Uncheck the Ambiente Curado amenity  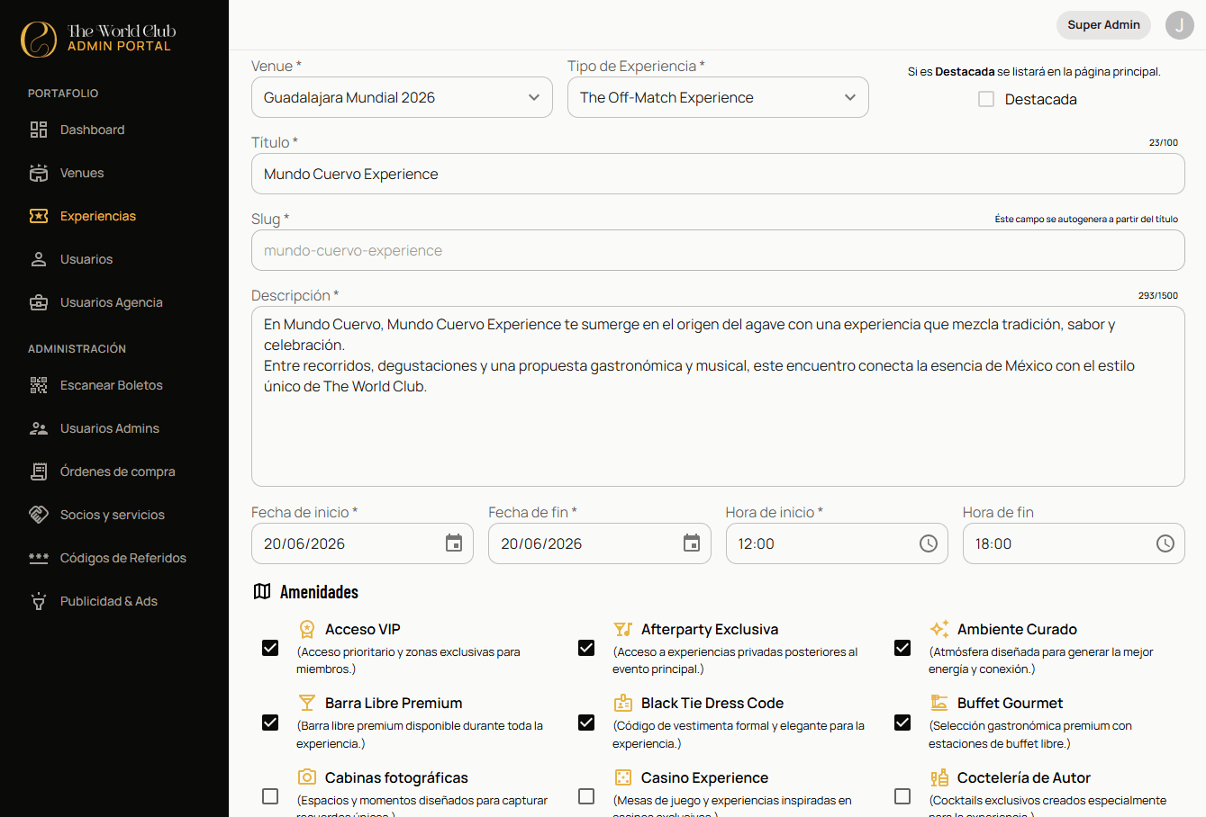[902, 648]
